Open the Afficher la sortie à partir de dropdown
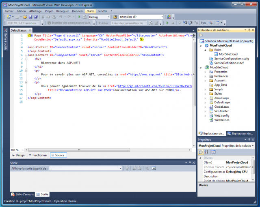Screen dimensions: 260x207 [x=121, y=169]
